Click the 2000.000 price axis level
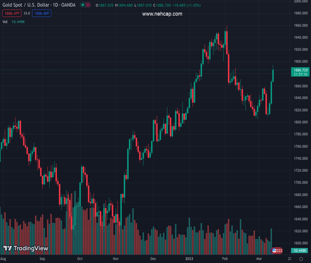 300,1
